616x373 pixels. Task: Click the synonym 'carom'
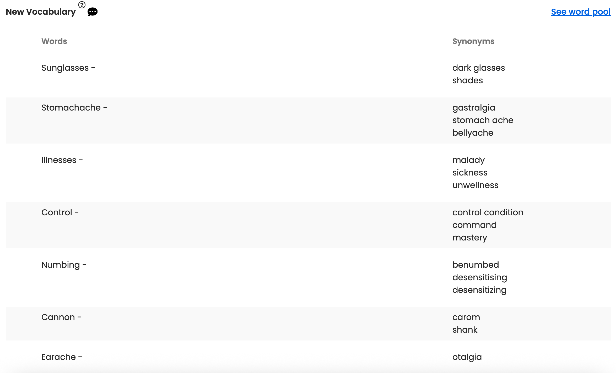tap(466, 317)
